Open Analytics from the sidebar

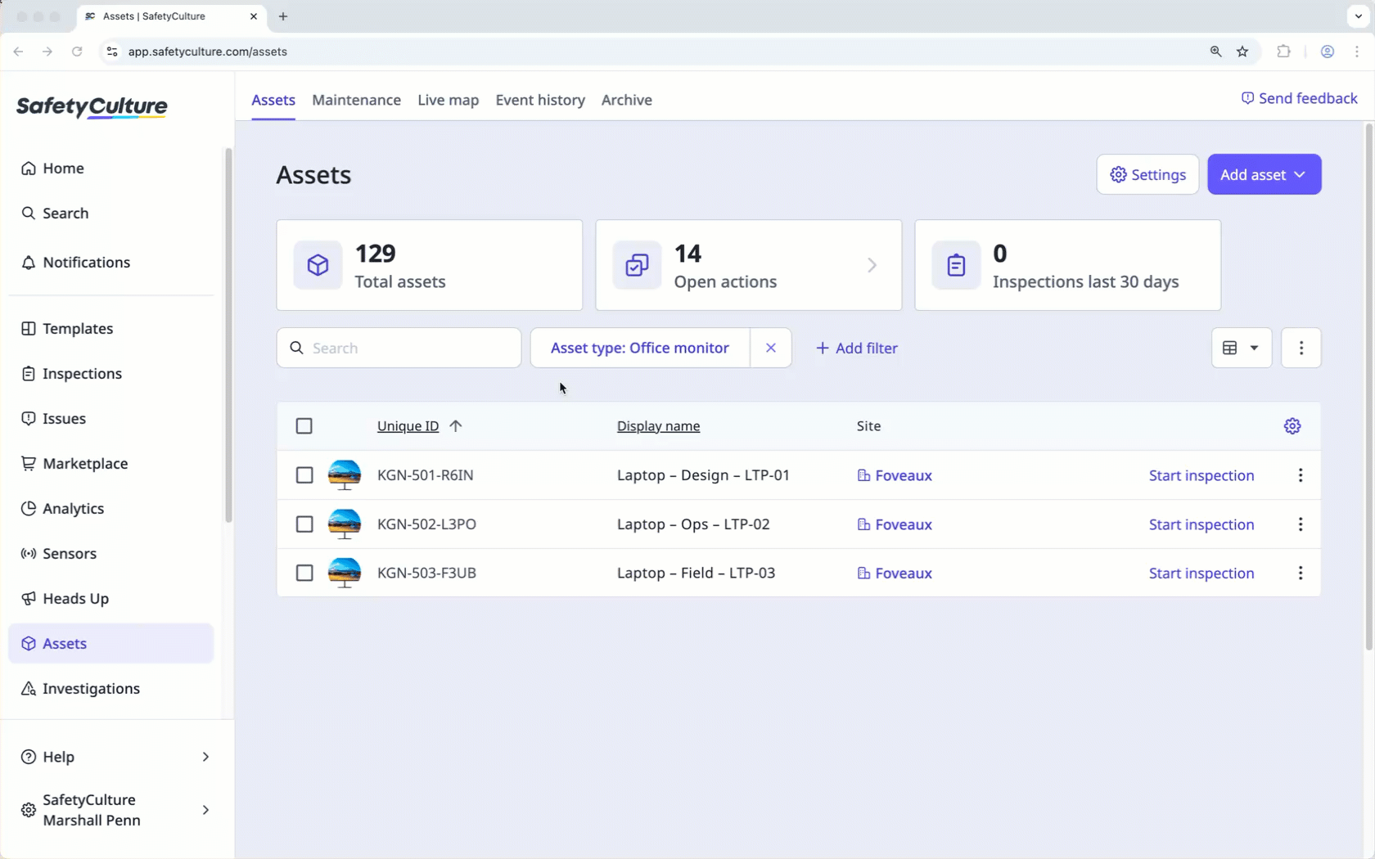click(x=62, y=508)
